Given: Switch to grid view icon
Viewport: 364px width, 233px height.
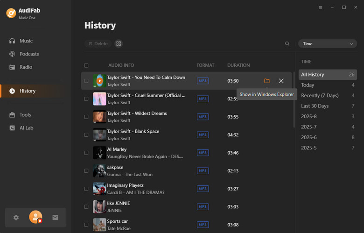Looking at the screenshot, I should click(x=119, y=44).
